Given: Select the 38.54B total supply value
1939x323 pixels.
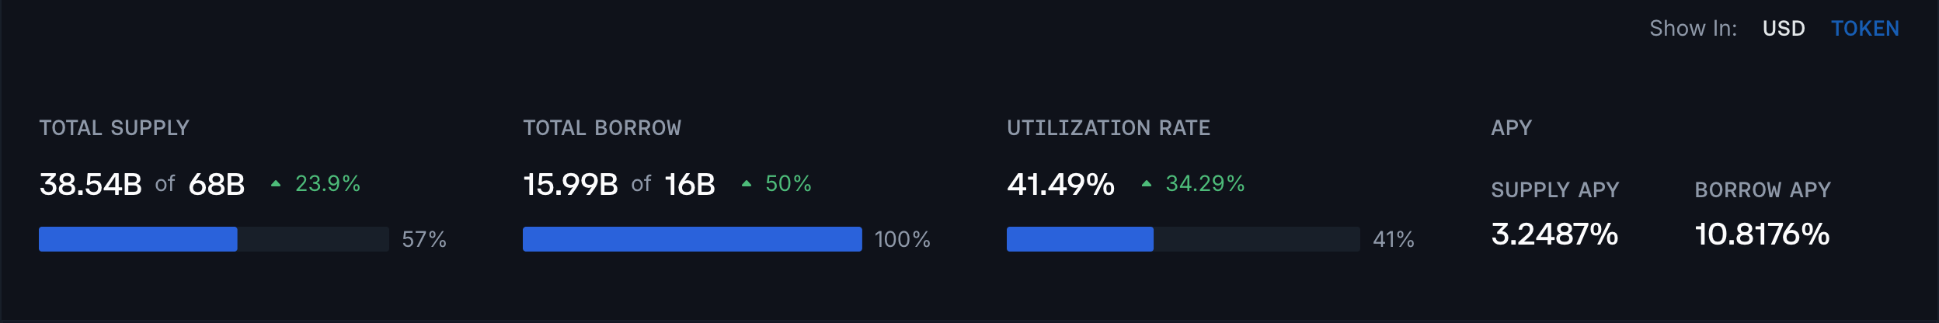Looking at the screenshot, I should [91, 185].
